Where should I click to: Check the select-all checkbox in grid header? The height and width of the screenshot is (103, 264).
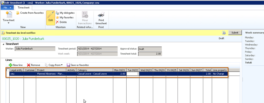click(x=8, y=70)
